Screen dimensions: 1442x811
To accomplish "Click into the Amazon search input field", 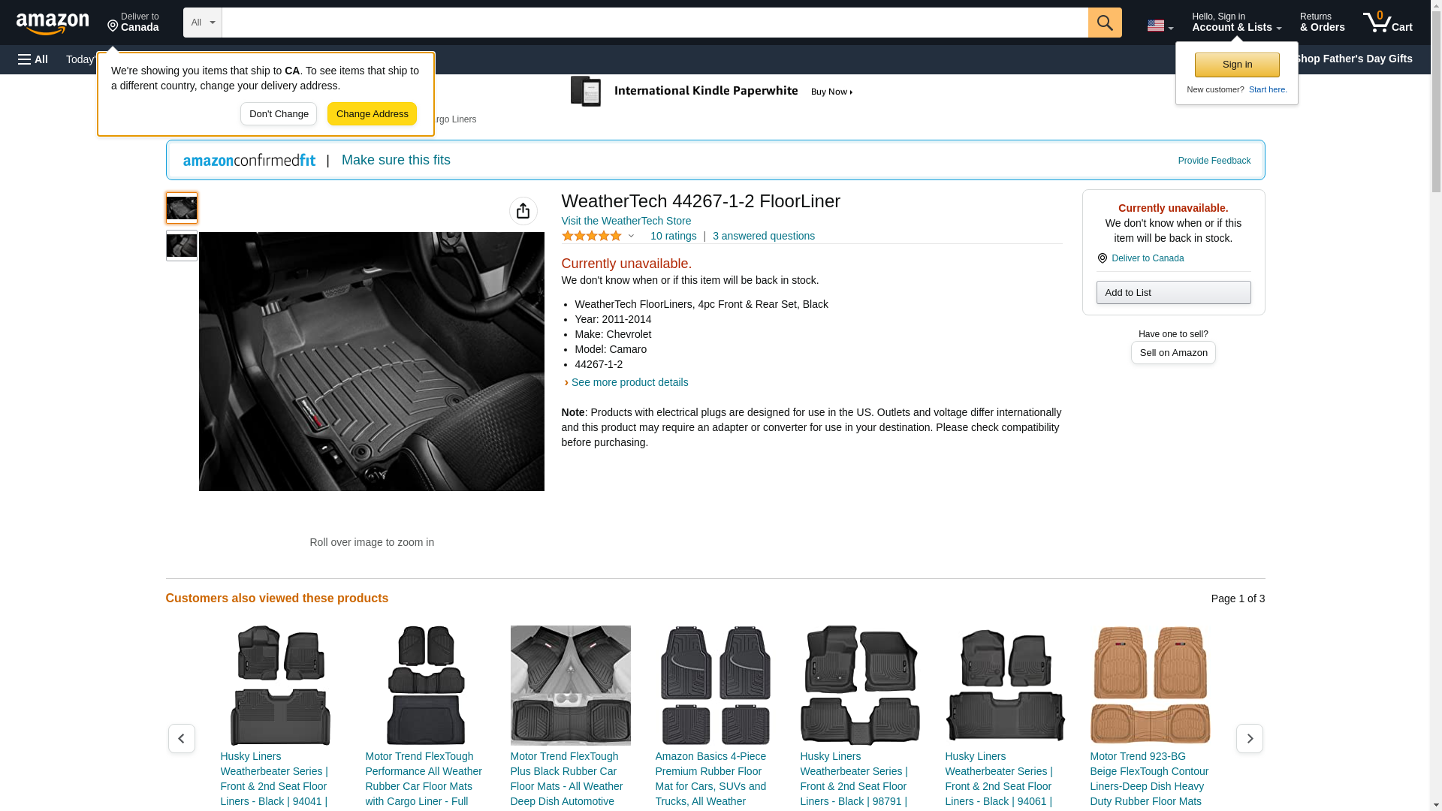I will tap(653, 23).
